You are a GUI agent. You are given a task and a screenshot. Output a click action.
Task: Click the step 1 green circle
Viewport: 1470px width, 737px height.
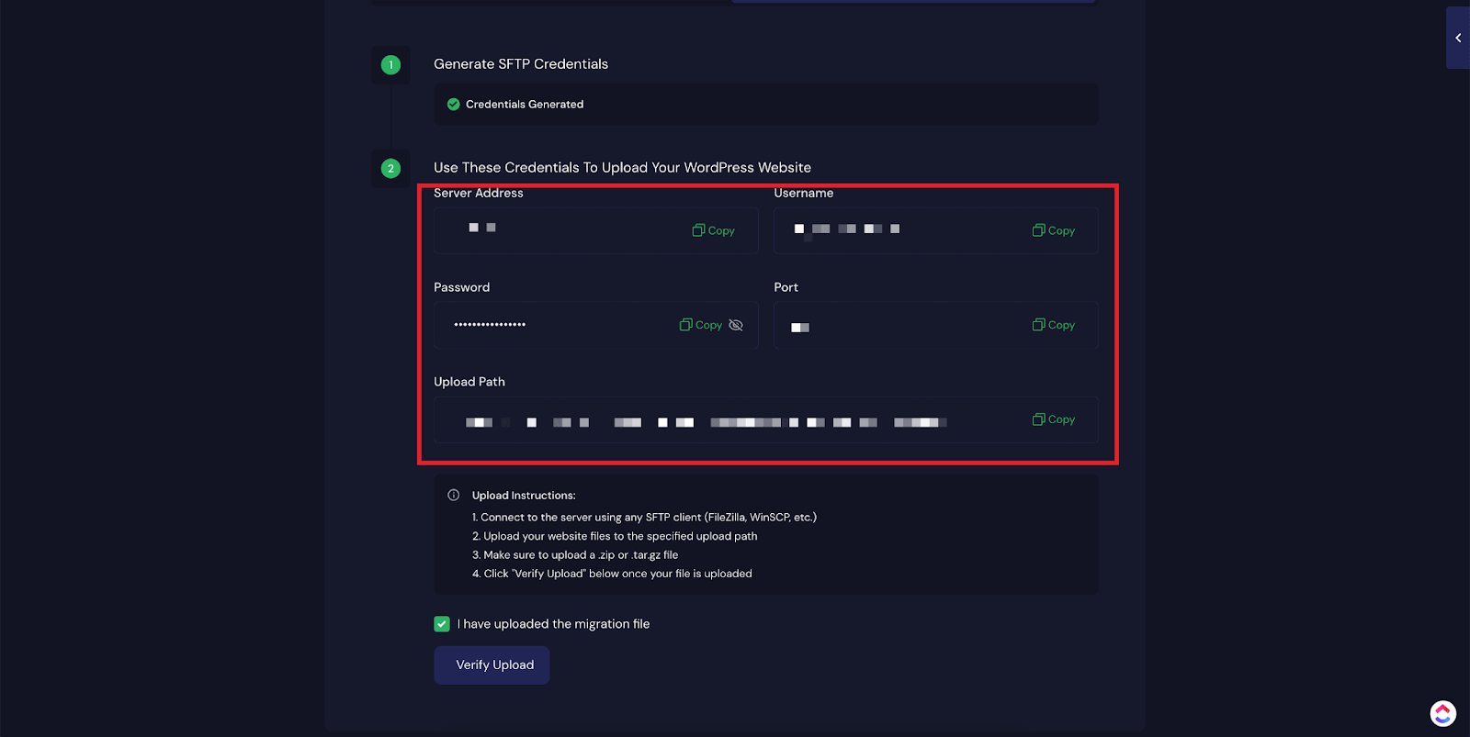coord(390,65)
